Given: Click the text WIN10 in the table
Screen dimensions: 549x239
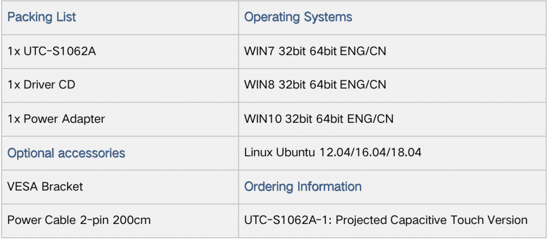Looking at the screenshot, I should (263, 119).
